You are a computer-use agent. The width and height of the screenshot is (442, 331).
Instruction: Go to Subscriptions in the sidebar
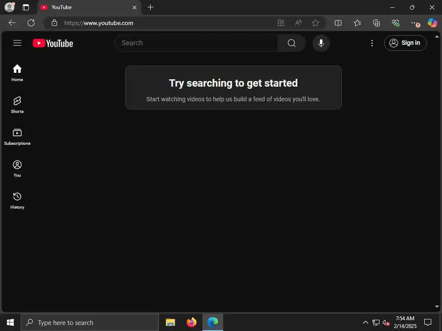click(x=17, y=137)
